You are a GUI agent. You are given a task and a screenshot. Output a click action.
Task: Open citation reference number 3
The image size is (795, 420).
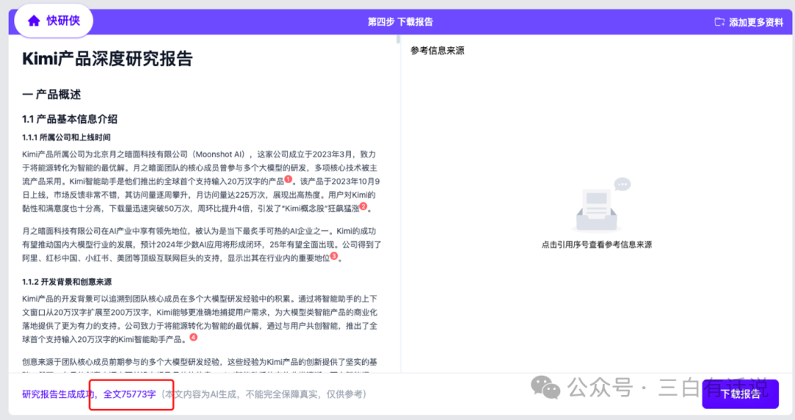333,256
